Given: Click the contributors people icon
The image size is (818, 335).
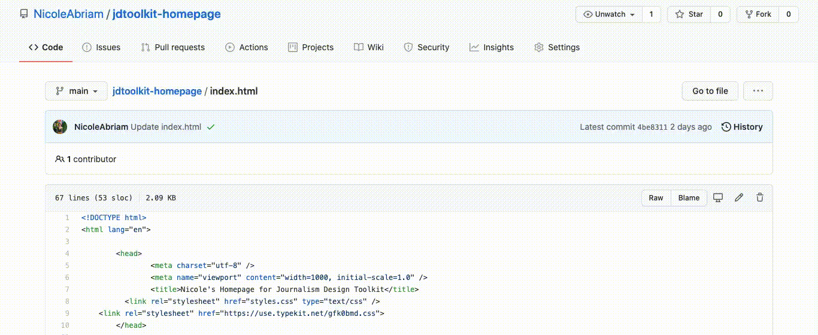Looking at the screenshot, I should pyautogui.click(x=59, y=159).
